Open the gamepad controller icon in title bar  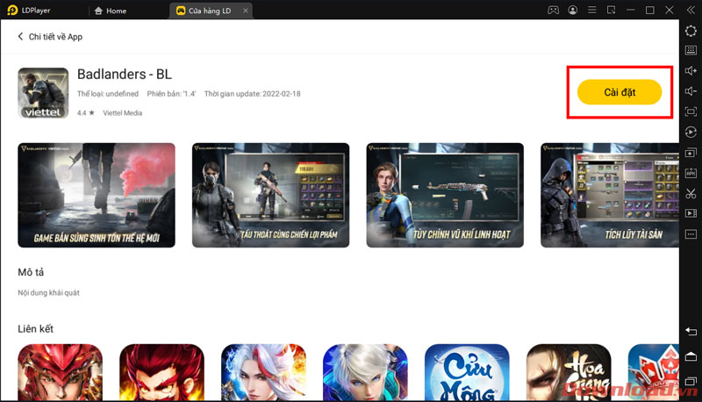(x=554, y=10)
